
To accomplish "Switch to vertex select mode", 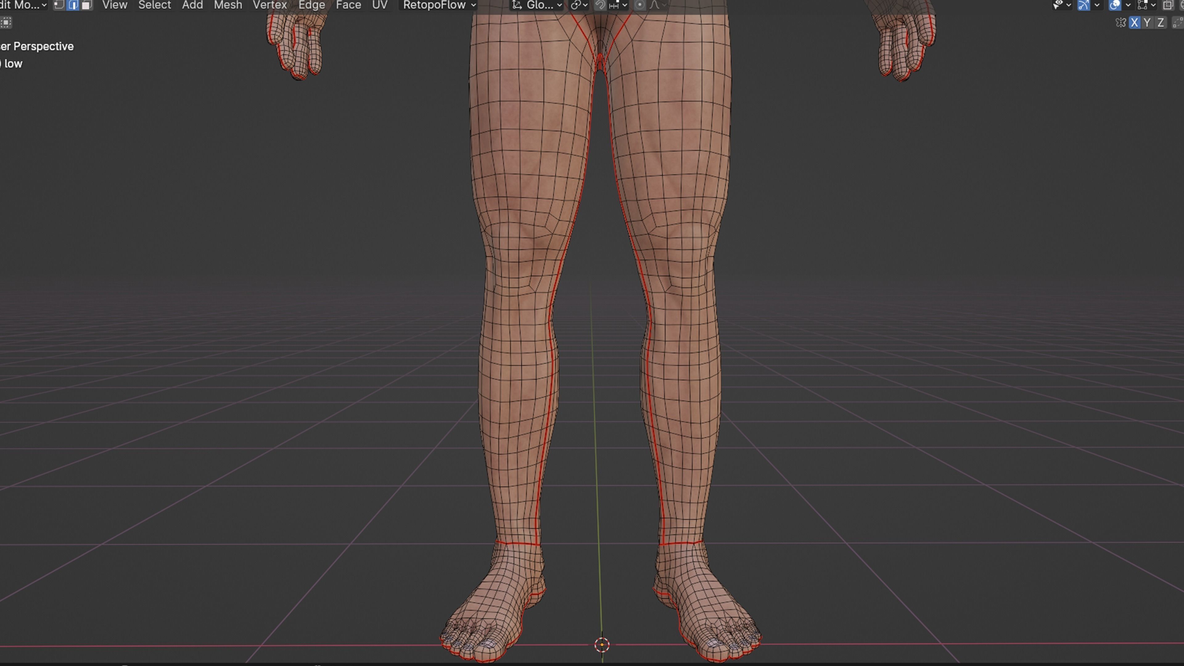I will 59,5.
